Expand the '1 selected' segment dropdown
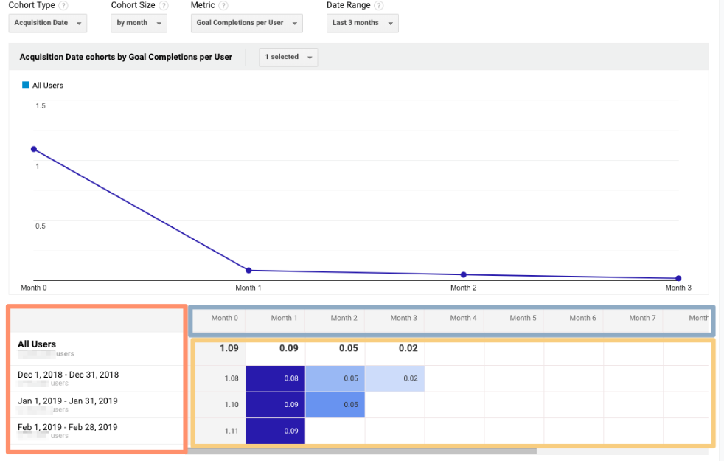This screenshot has height=461, width=724. click(x=288, y=57)
